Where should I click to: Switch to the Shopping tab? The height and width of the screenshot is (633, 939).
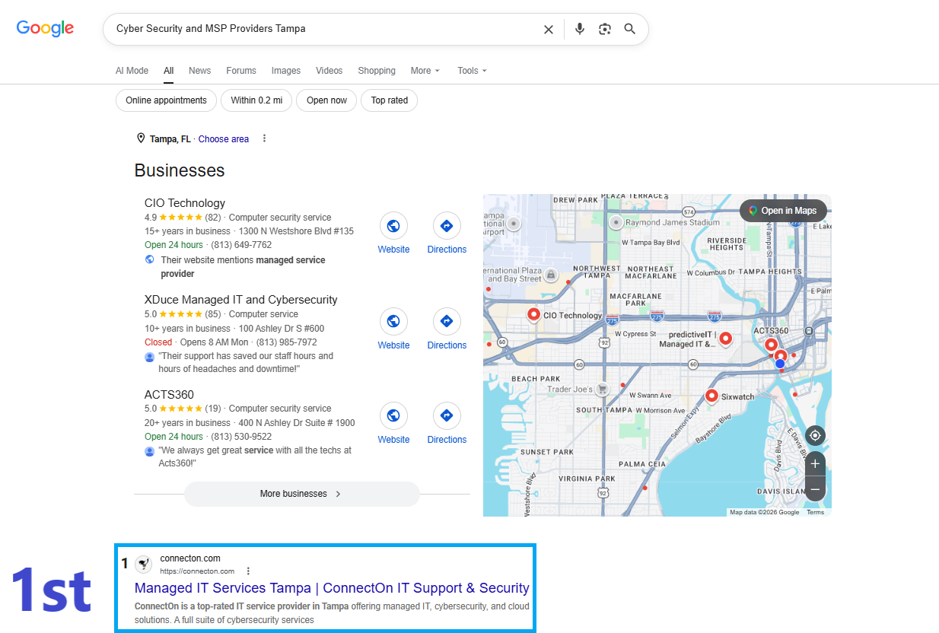377,71
